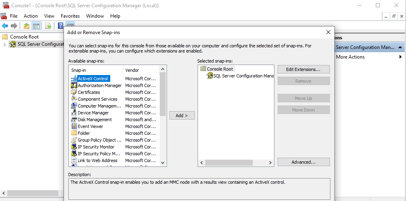Select the Folder snap-in icon
This screenshot has height=201, width=406.
click(74, 133)
